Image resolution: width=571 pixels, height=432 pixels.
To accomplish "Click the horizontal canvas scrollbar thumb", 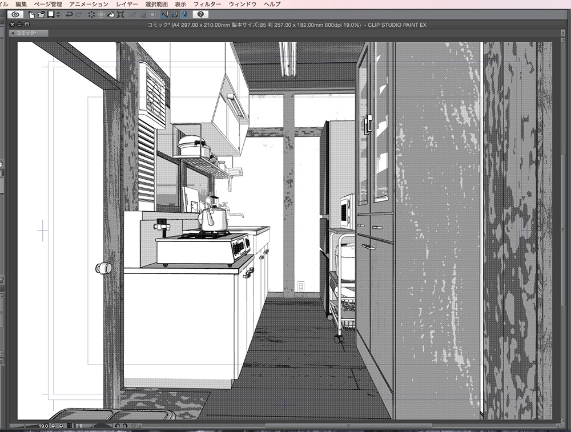I will (348, 426).
